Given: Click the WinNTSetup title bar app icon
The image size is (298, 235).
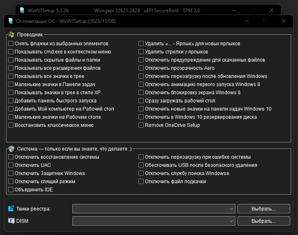Looking at the screenshot, I should [22, 10].
